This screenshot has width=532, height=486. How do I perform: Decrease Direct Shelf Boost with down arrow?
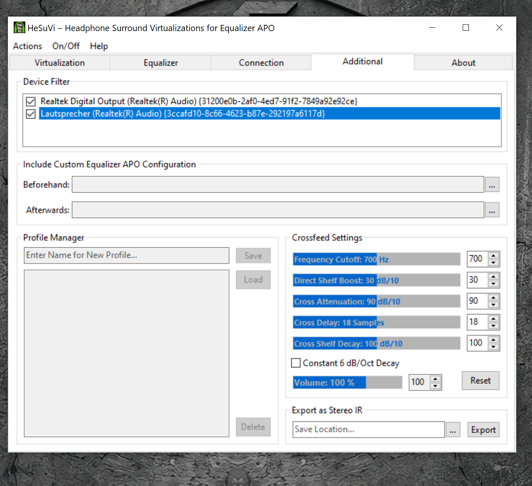coord(493,284)
